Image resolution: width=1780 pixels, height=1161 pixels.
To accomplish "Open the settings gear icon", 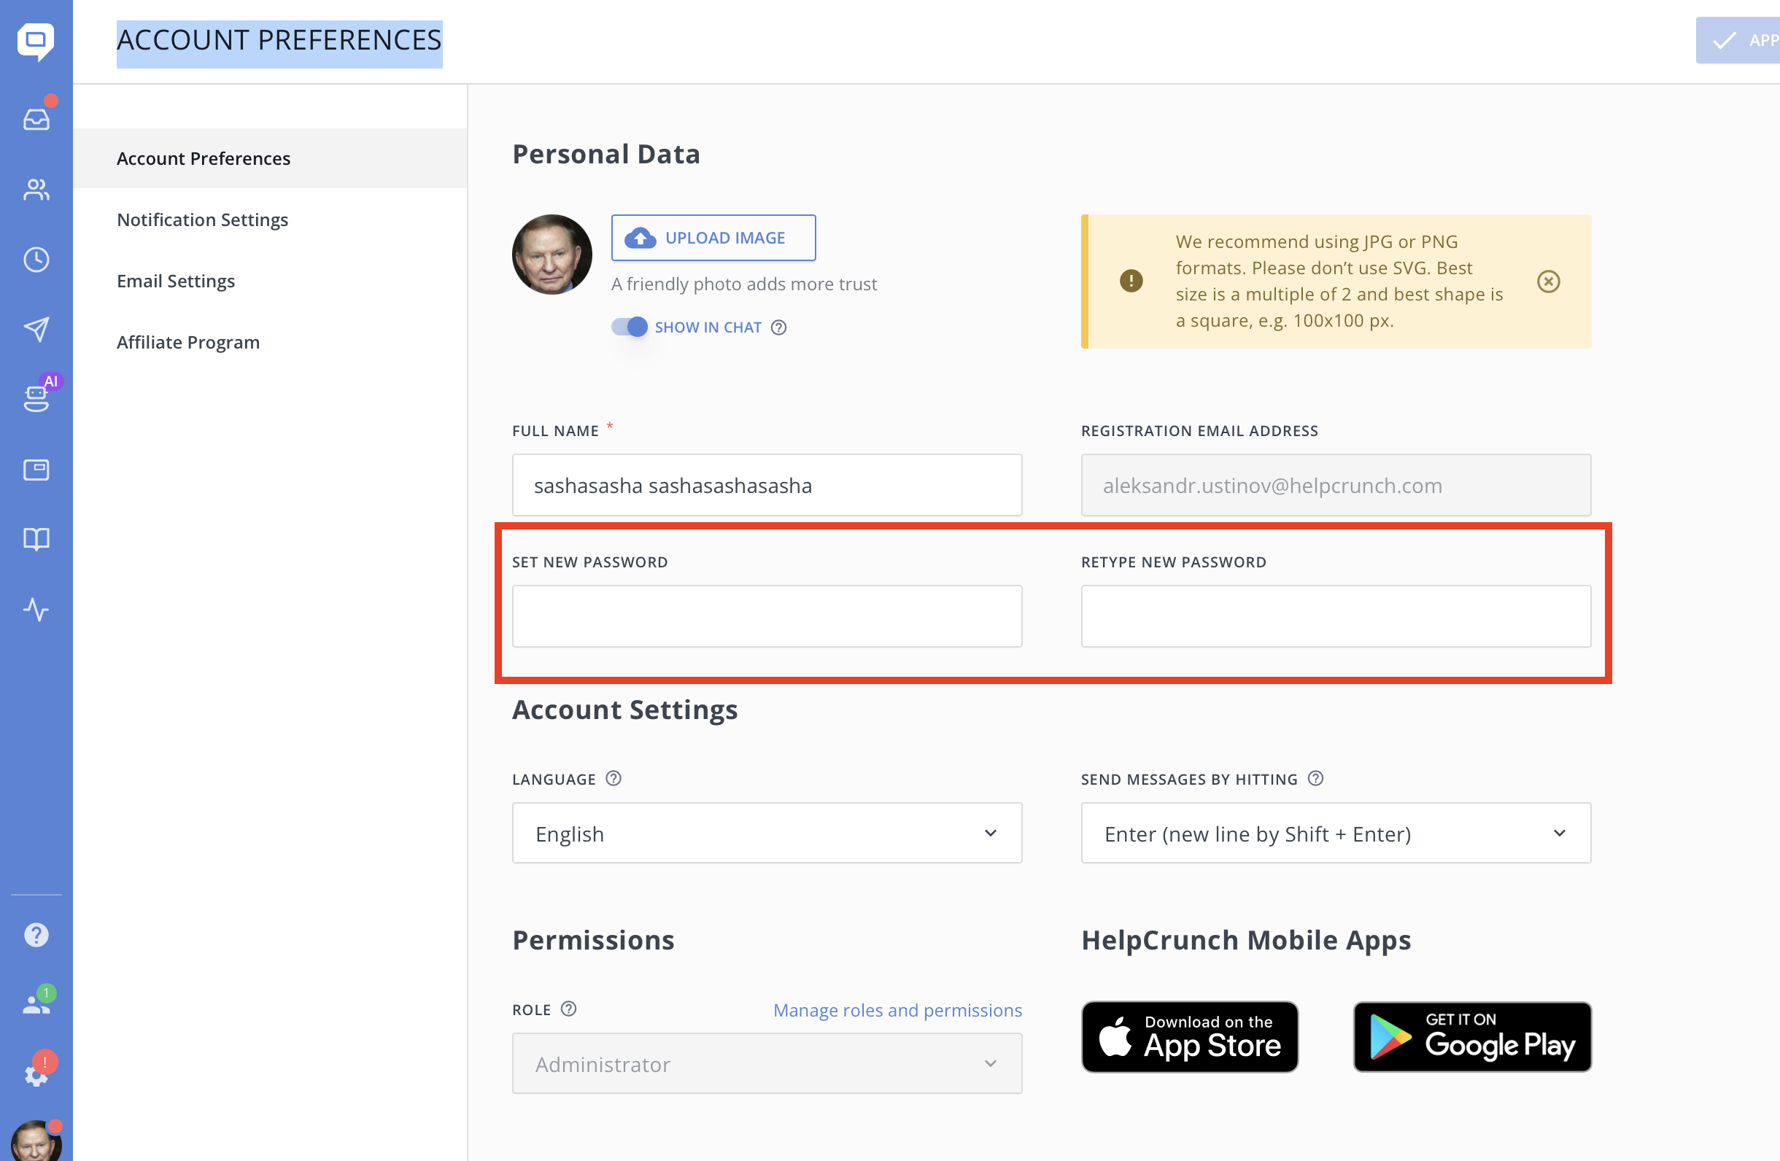I will coord(36,1075).
